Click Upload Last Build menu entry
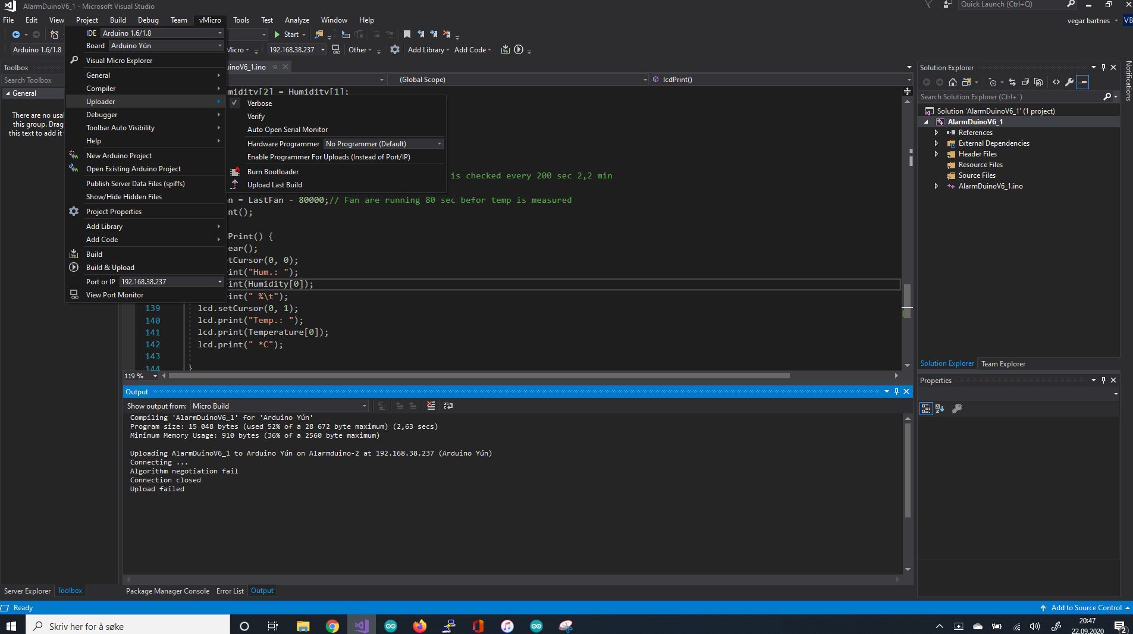 point(274,185)
